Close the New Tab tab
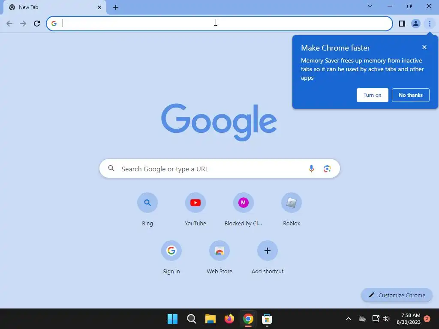The image size is (439, 329). pyautogui.click(x=99, y=7)
